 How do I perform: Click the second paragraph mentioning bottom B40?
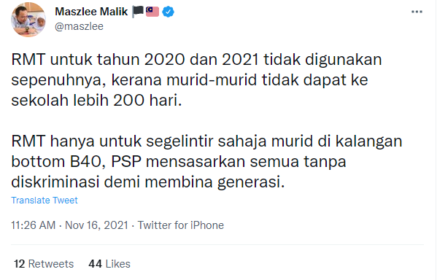point(206,162)
